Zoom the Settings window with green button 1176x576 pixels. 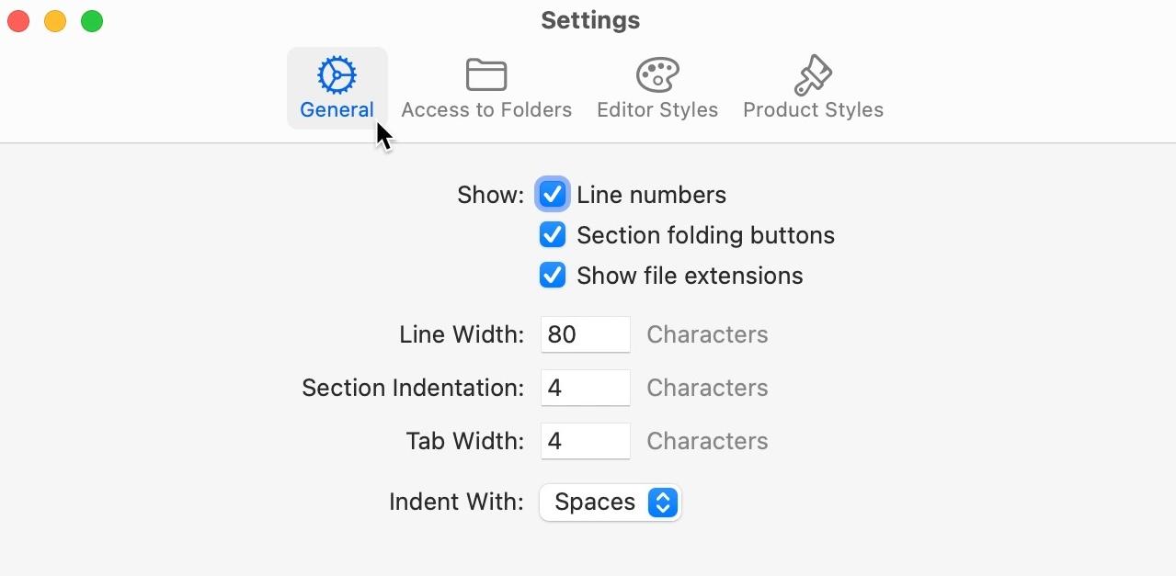(x=92, y=21)
